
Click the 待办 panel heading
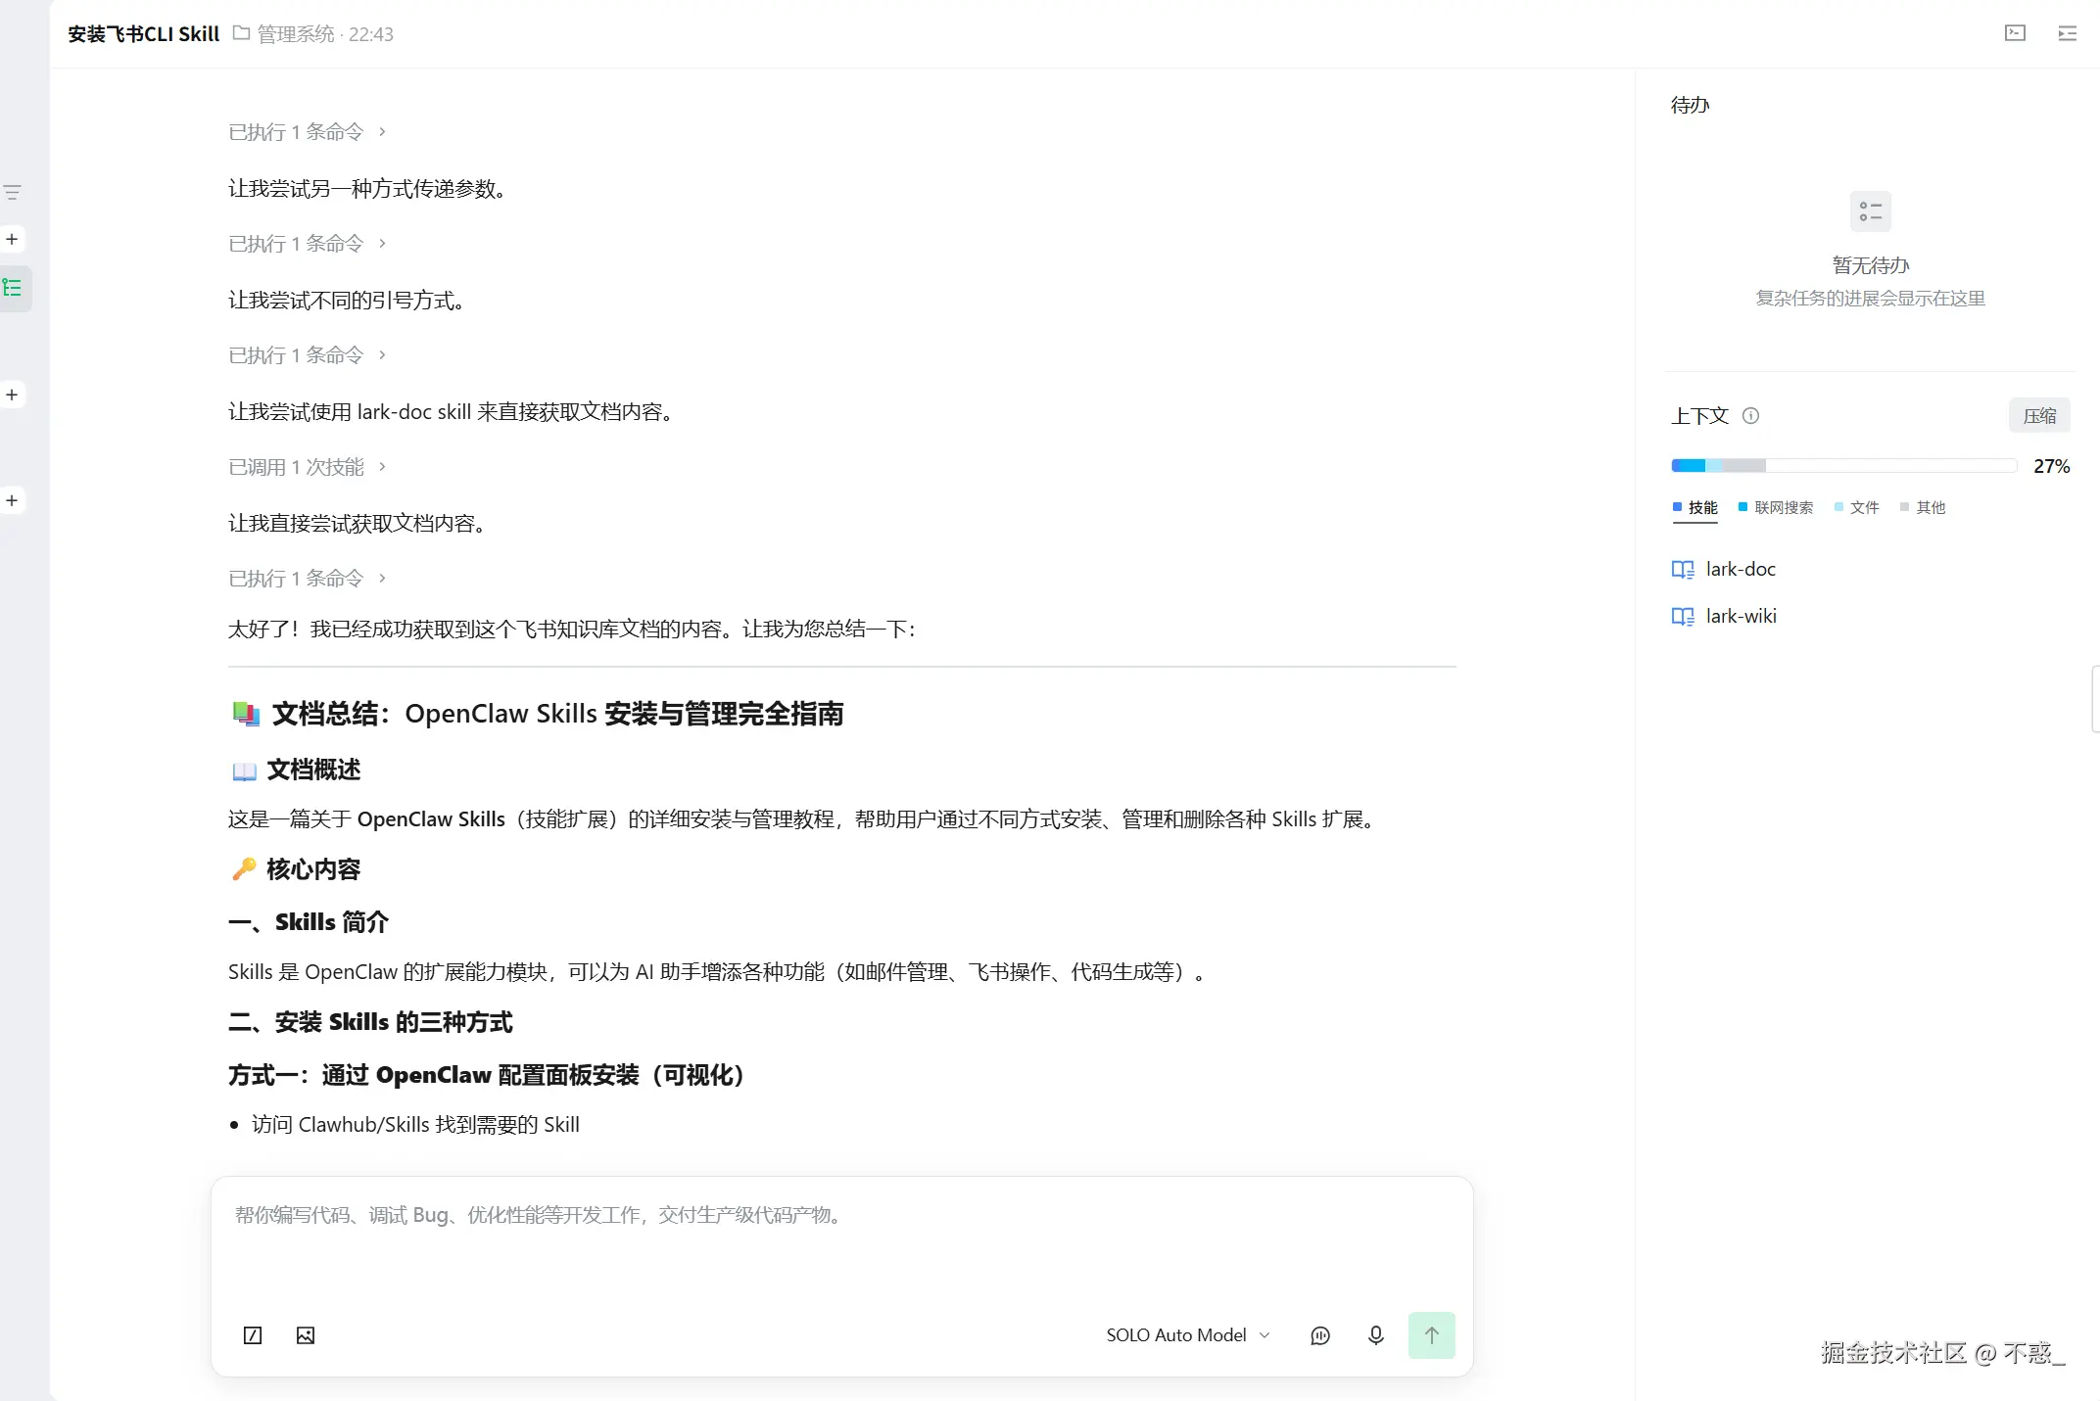pyautogui.click(x=1691, y=105)
